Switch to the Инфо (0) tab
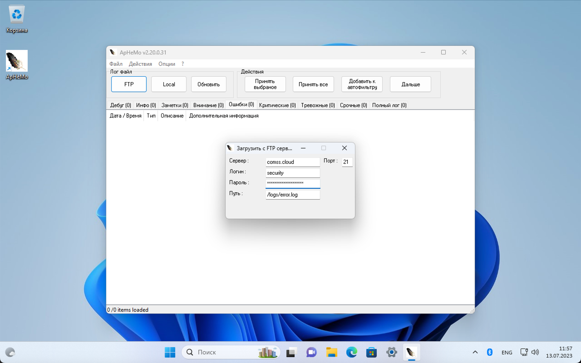Screen dimensions: 581x363 (146, 105)
